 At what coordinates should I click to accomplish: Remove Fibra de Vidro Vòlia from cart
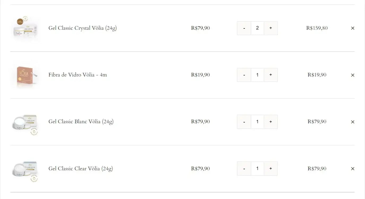(353, 75)
